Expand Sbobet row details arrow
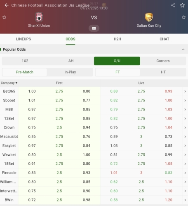The width and height of the screenshot is (188, 206). tap(185, 101)
